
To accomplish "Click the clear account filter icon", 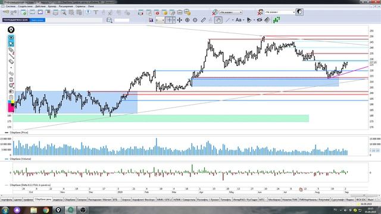I will coord(215,12).
